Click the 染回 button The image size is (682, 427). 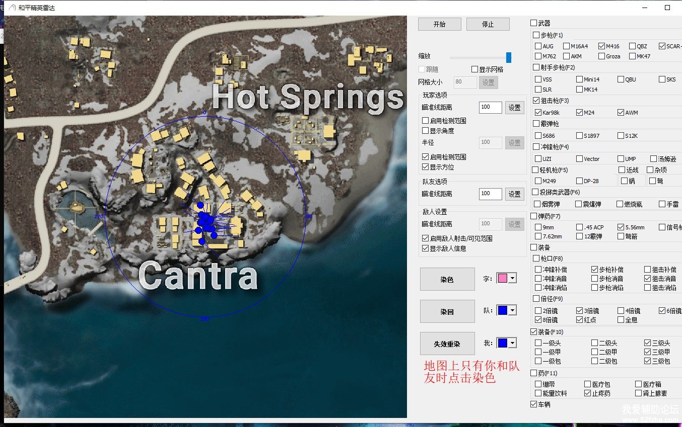447,311
